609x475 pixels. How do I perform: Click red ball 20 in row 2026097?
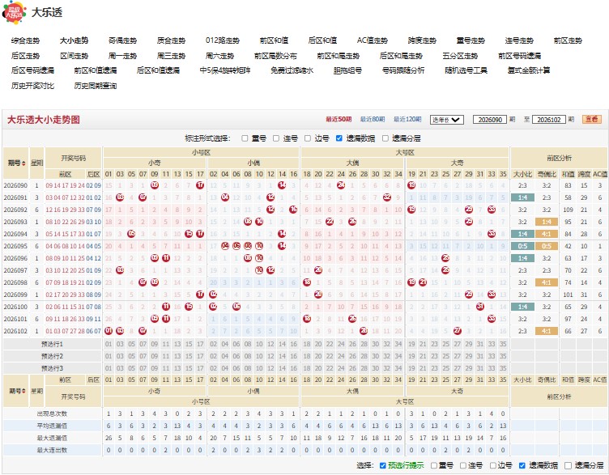coord(318,270)
